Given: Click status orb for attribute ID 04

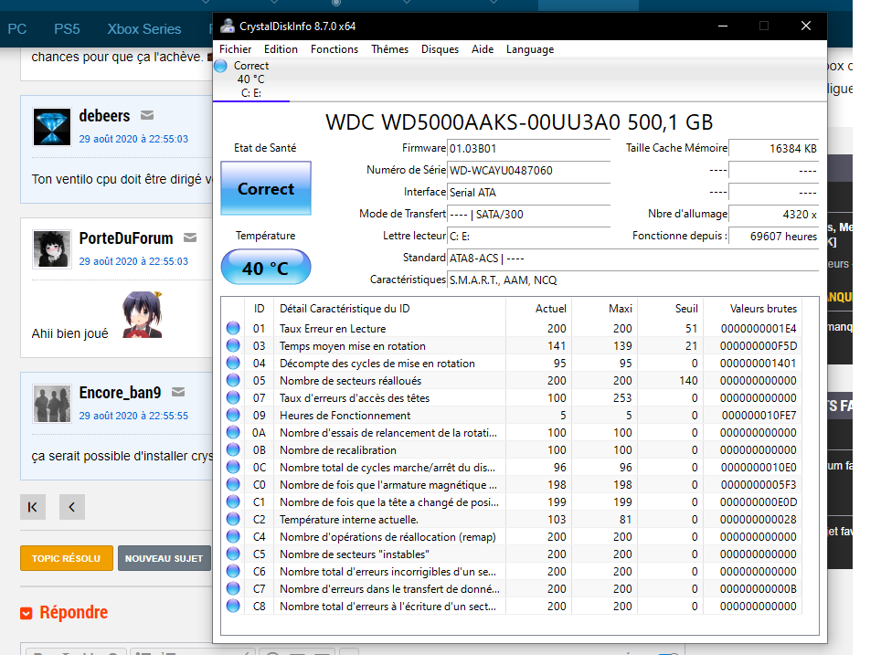Looking at the screenshot, I should [233, 363].
